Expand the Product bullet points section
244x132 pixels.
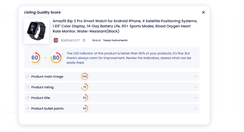click(195, 108)
